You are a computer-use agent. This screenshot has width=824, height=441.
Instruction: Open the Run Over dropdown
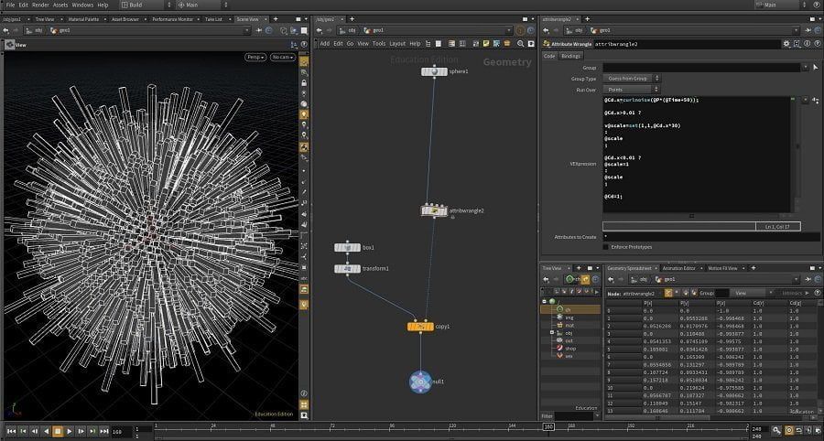pyautogui.click(x=631, y=90)
